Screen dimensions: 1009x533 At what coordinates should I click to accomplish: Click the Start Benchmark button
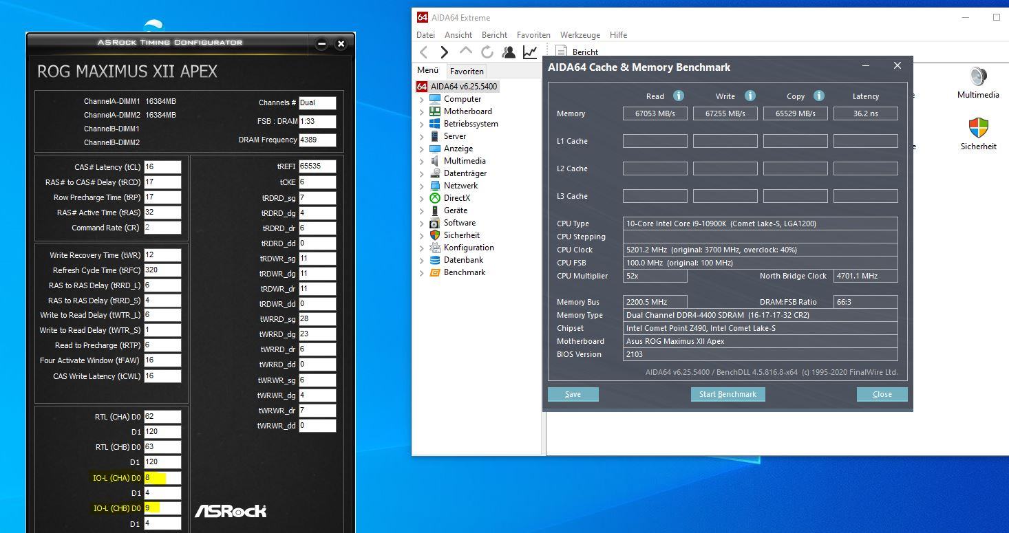click(x=727, y=394)
